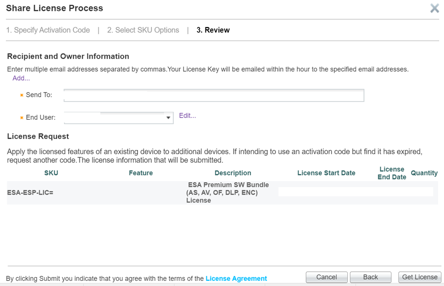Click the ESA Premium SW Bundle description
This screenshot has height=286, width=444.
point(228,193)
